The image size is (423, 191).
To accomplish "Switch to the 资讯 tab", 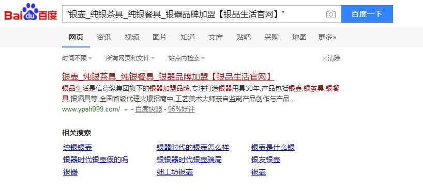I will (x=104, y=37).
